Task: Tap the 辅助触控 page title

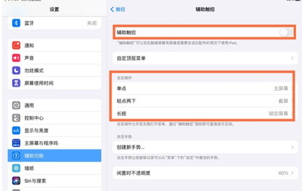Action: (x=205, y=9)
